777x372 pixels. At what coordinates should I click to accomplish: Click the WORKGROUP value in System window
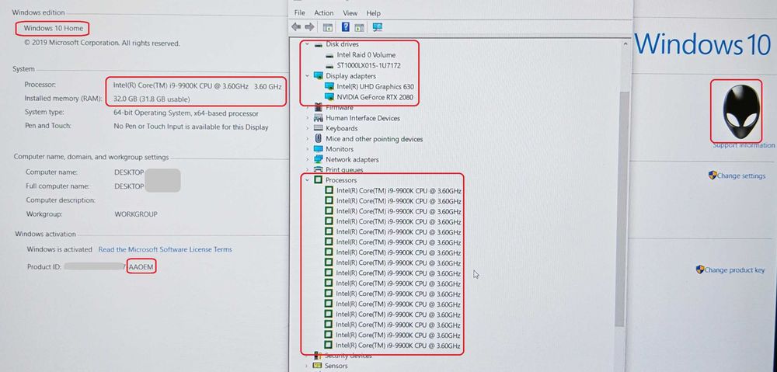(136, 214)
